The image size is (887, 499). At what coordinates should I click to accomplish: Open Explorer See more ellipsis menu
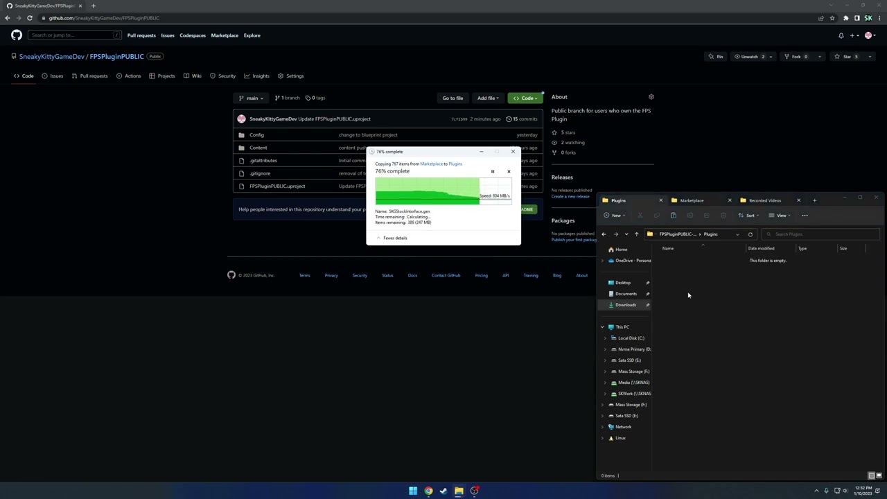point(805,216)
